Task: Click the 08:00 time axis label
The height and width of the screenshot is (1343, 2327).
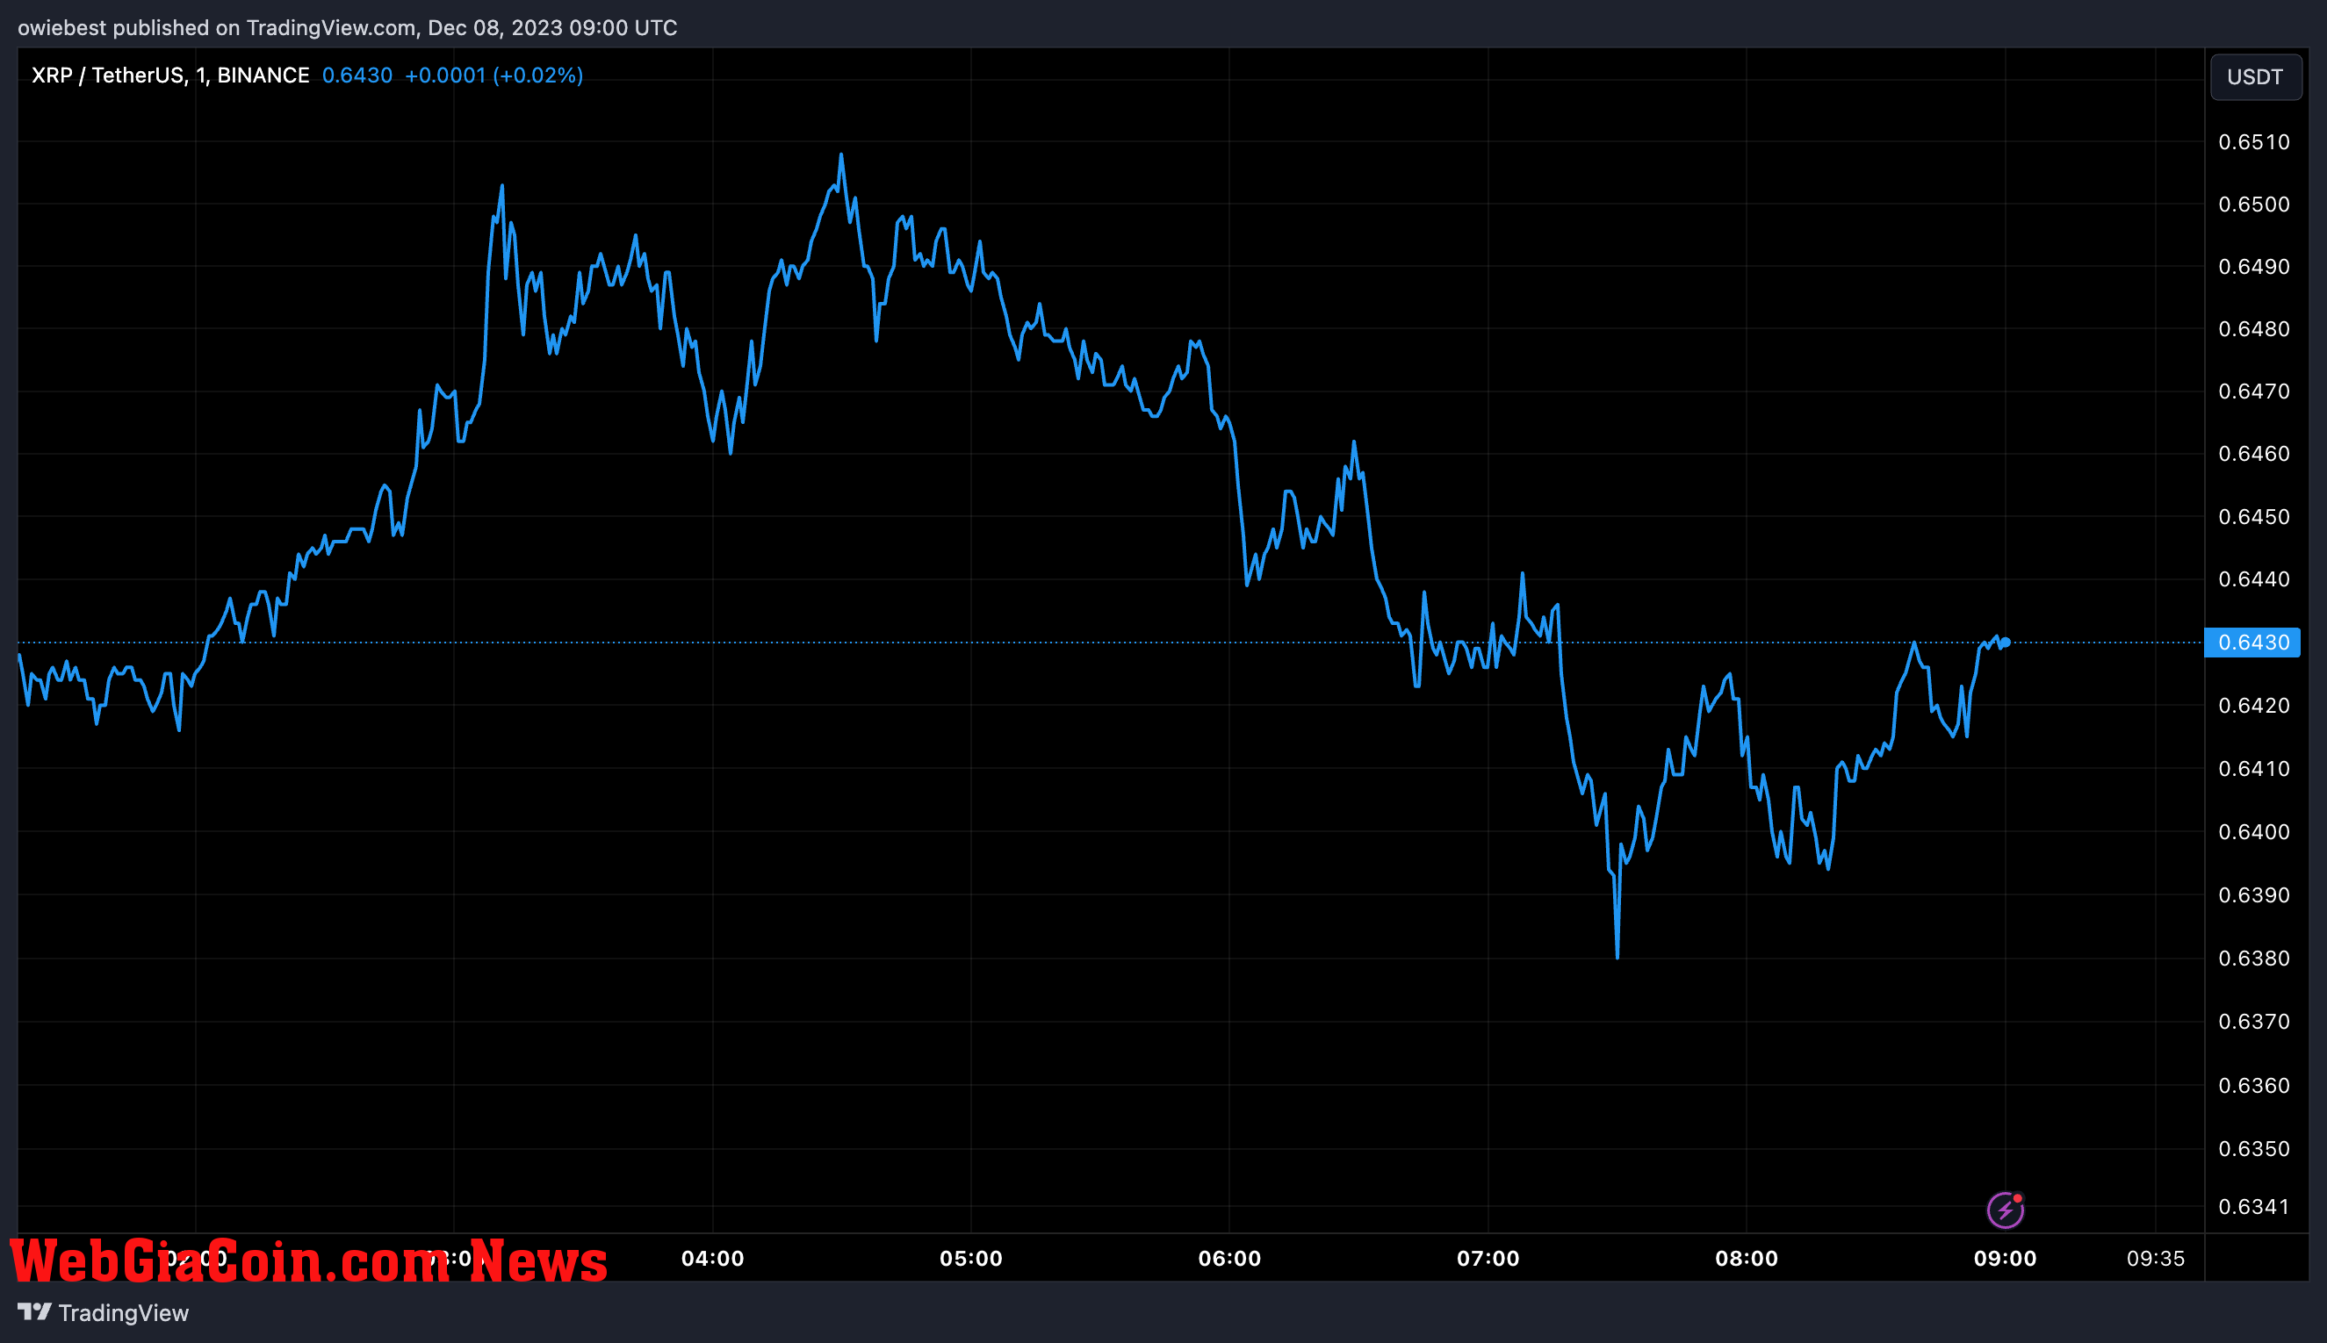Action: coord(1746,1258)
